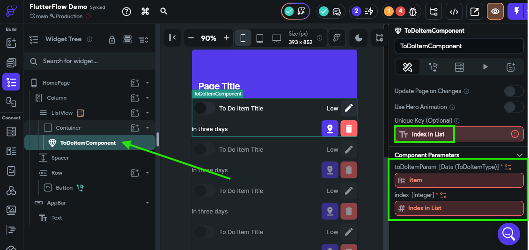The width and height of the screenshot is (529, 250).
Task: Click red delete trash on first item
Action: click(348, 129)
